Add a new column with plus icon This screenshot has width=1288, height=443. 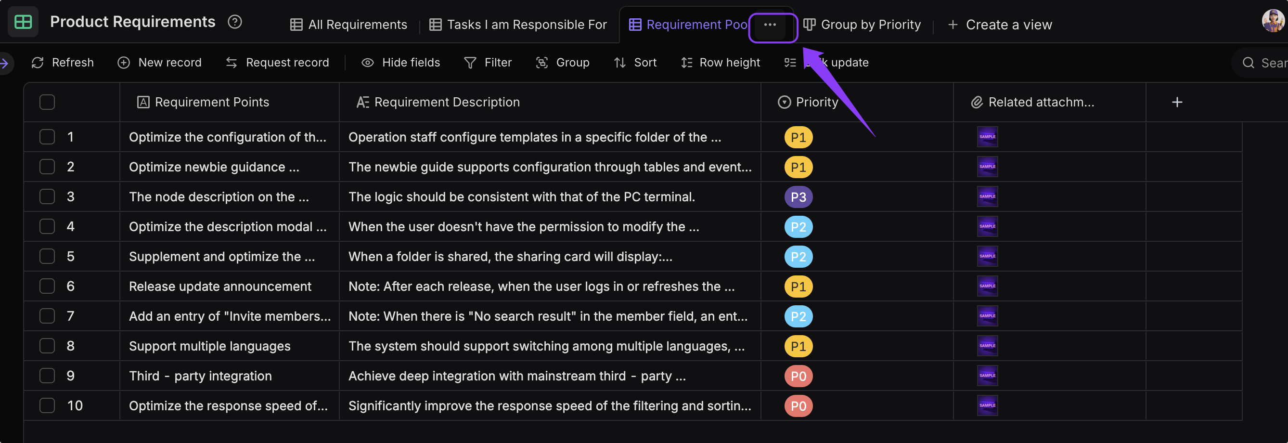point(1176,102)
